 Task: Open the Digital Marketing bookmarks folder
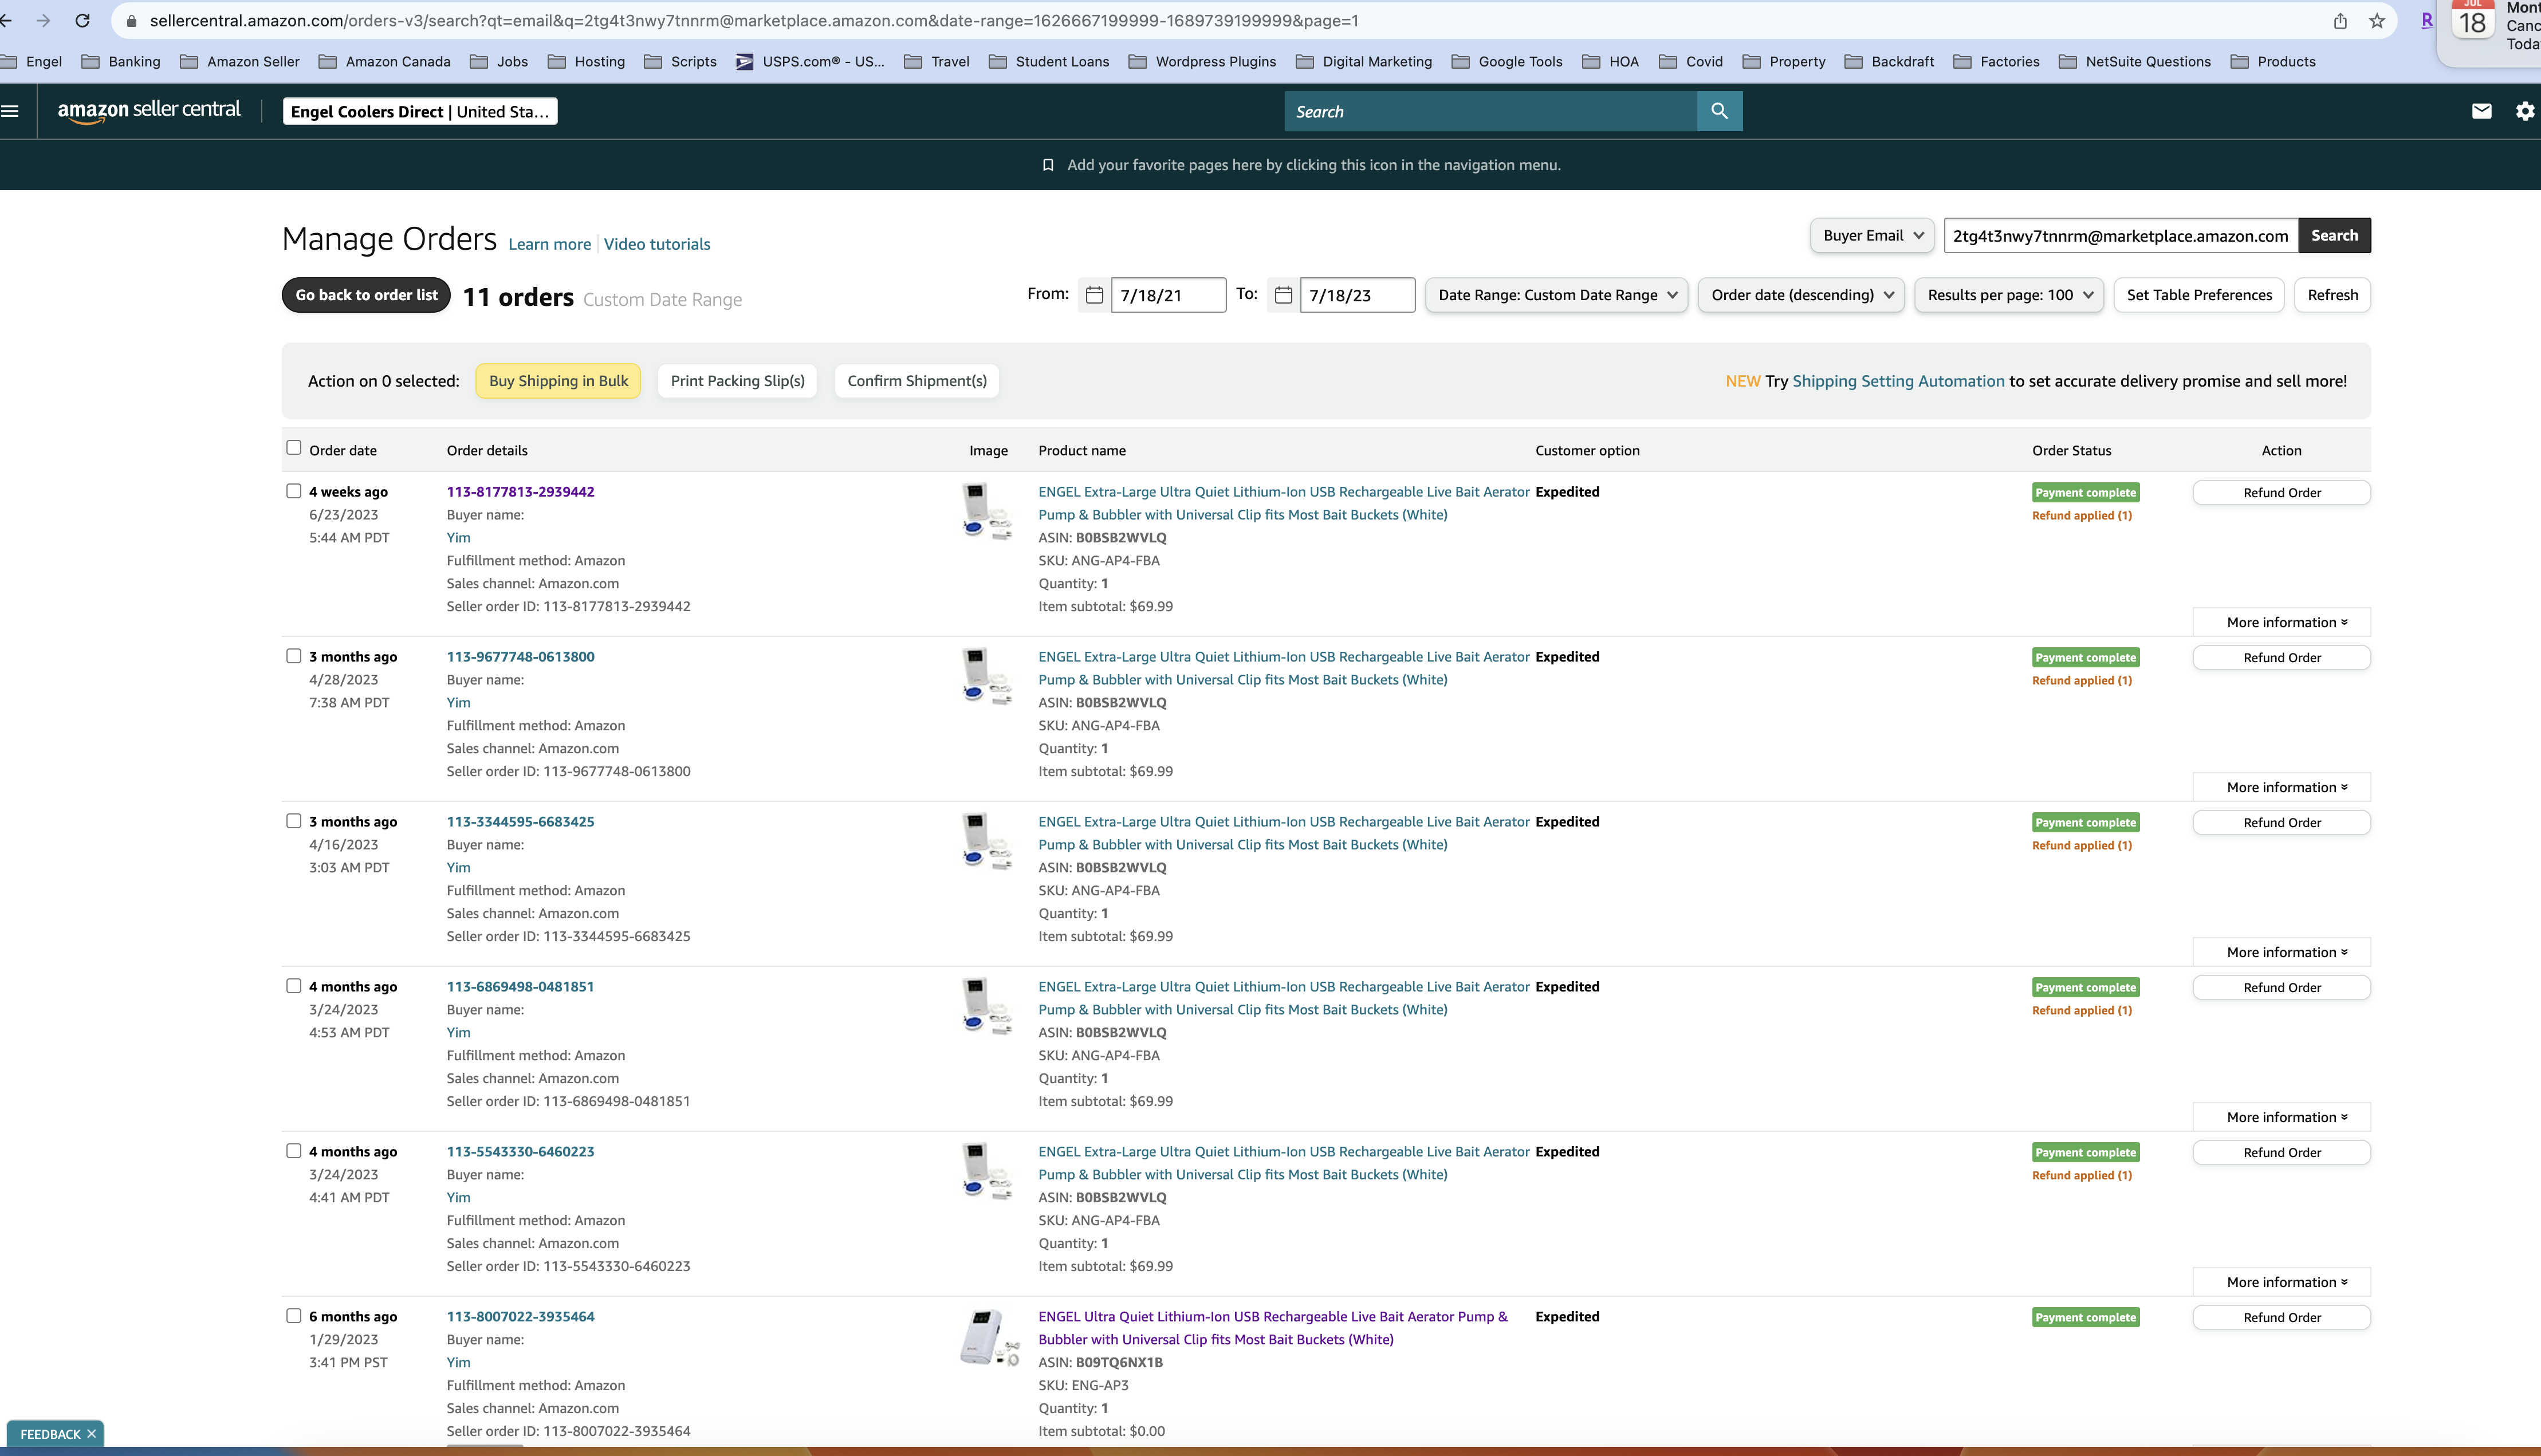(x=1364, y=62)
